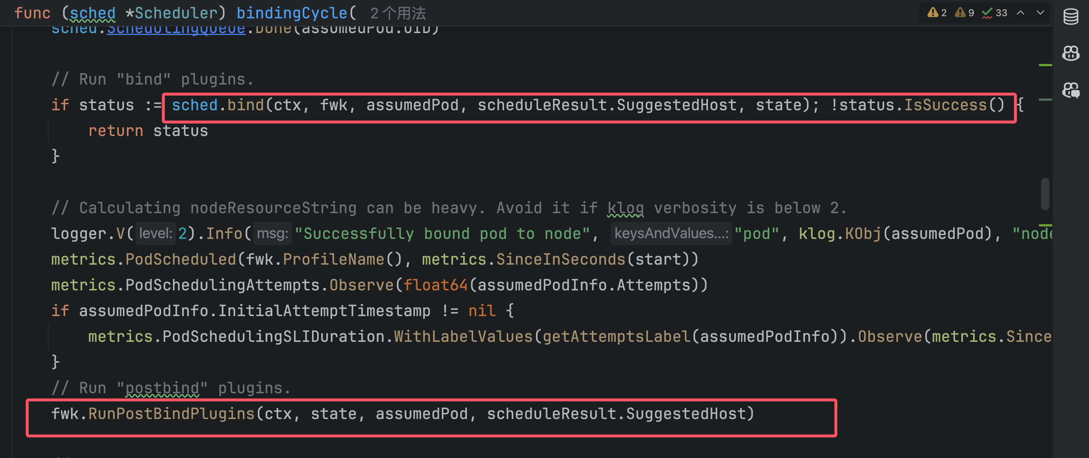Click the 'return status' line
1089x458 pixels.
[148, 131]
